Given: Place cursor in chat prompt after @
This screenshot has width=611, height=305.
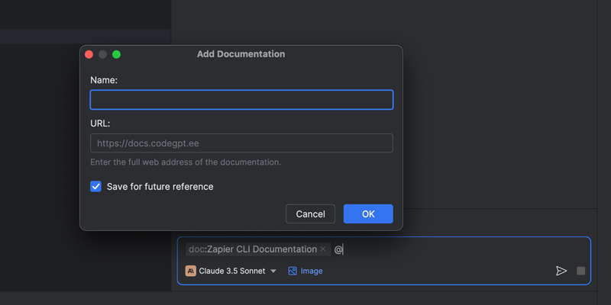Looking at the screenshot, I should click(x=458, y=249).
